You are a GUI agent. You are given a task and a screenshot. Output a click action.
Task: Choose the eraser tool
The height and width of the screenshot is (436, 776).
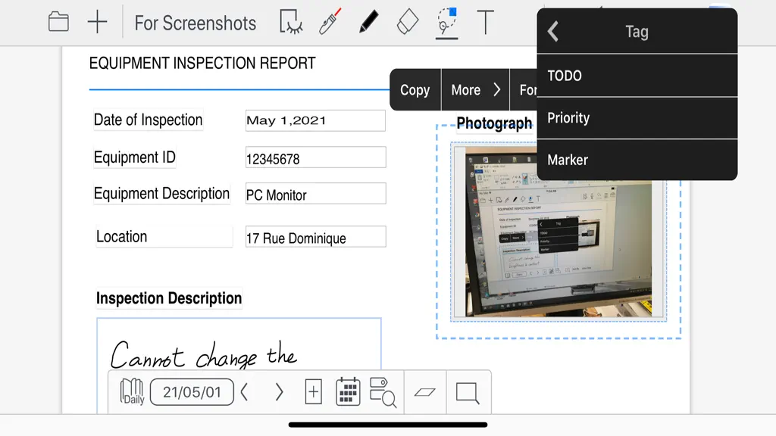point(407,22)
